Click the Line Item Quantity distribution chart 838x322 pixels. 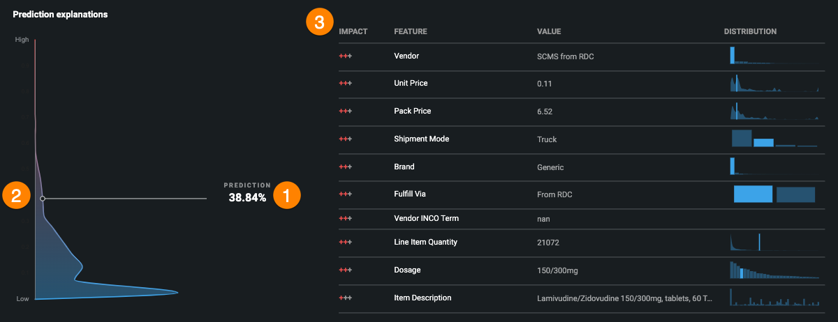773,242
